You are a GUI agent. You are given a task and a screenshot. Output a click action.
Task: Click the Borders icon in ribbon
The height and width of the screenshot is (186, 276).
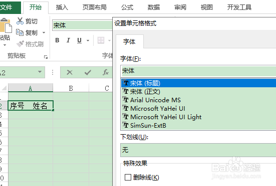pos(101,40)
